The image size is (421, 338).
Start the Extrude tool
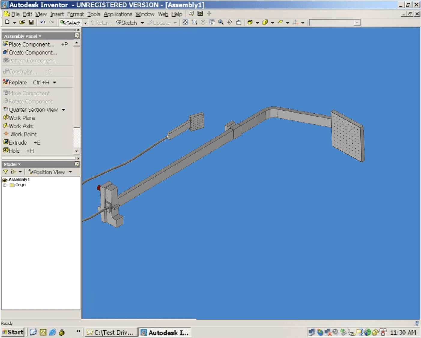point(18,142)
